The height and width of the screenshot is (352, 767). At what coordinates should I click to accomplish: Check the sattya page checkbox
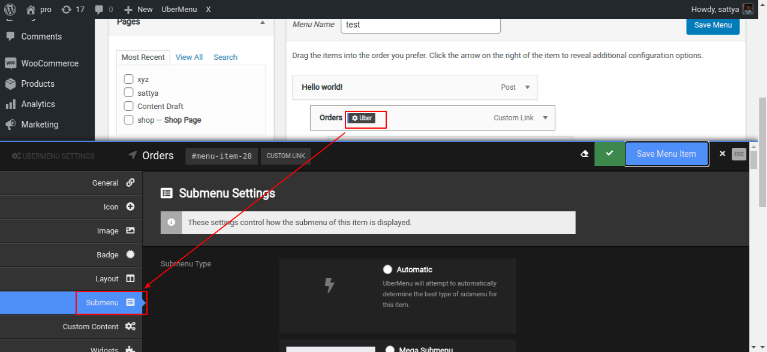(x=128, y=92)
